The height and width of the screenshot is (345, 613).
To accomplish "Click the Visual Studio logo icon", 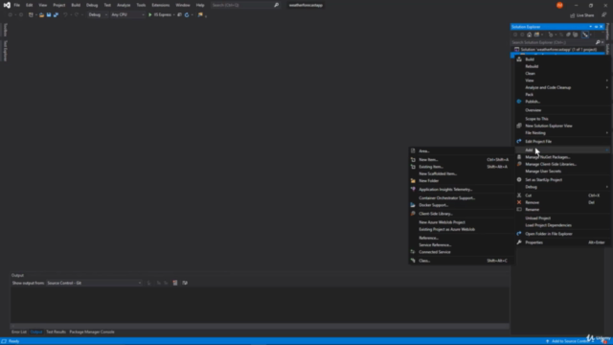I will click(7, 5).
